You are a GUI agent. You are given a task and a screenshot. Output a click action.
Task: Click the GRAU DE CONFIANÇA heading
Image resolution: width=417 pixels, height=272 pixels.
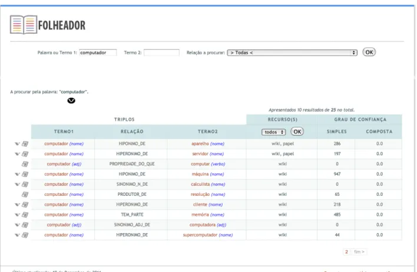point(360,119)
